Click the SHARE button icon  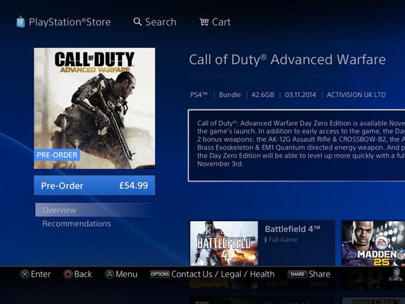click(298, 274)
